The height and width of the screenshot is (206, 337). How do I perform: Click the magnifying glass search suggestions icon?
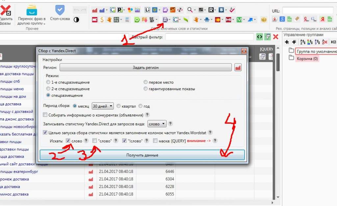point(190,10)
